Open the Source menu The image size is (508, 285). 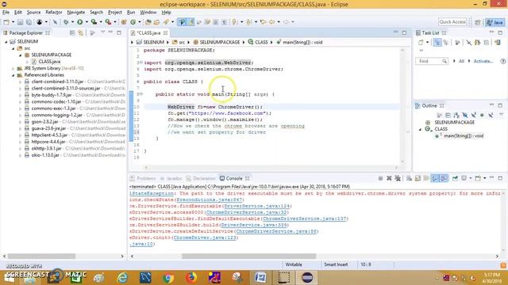click(x=33, y=13)
